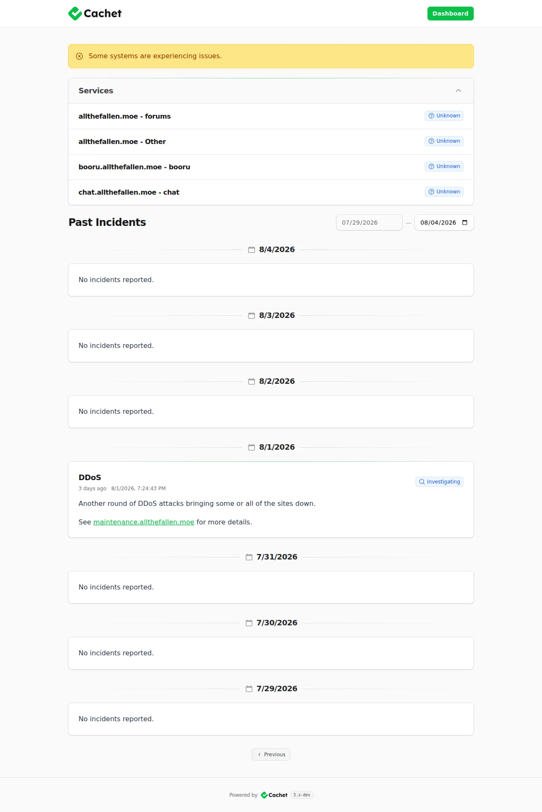Click 'Some systems are experiencing issues.' banner text

tap(155, 56)
